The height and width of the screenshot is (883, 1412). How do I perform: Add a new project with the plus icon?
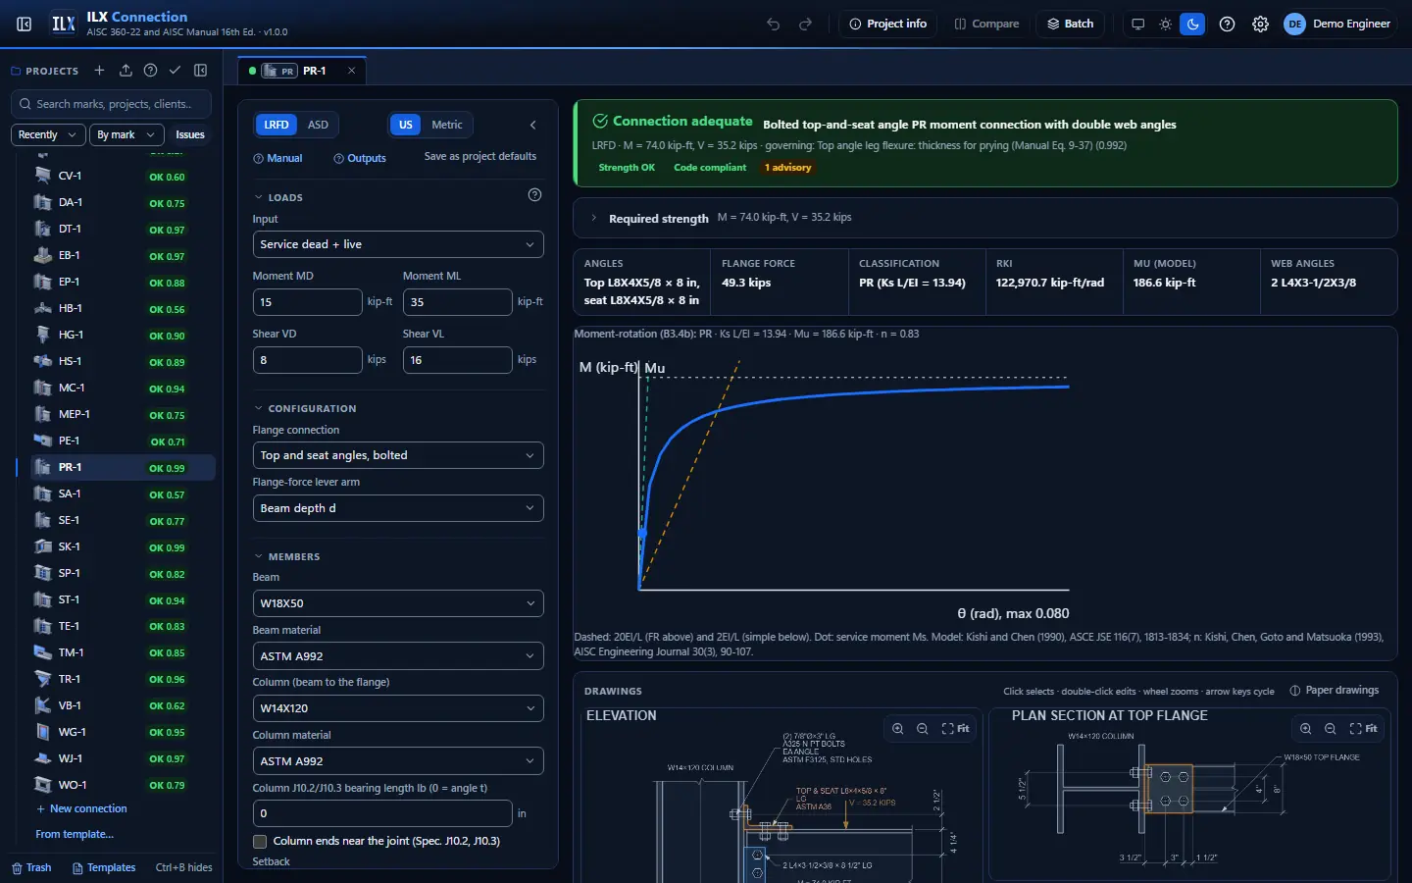tap(99, 71)
